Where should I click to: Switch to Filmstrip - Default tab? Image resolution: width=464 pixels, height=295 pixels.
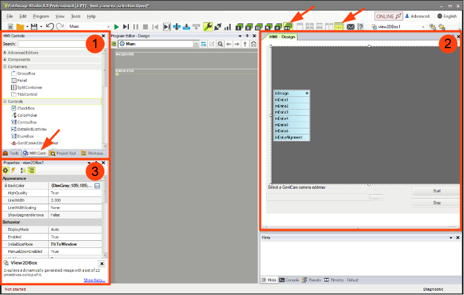pyautogui.click(x=341, y=280)
